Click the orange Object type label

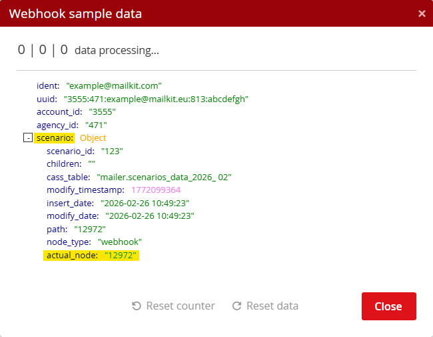click(x=93, y=137)
